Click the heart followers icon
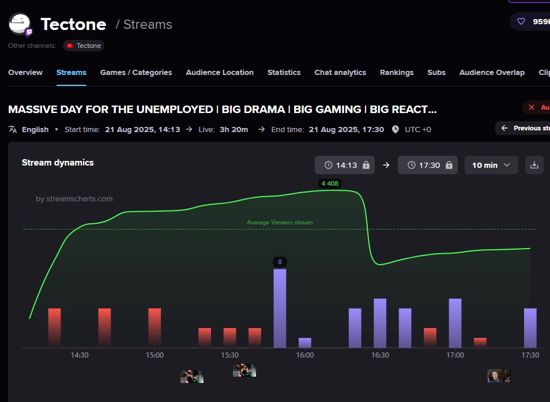Image resolution: width=550 pixels, height=402 pixels. tap(521, 21)
